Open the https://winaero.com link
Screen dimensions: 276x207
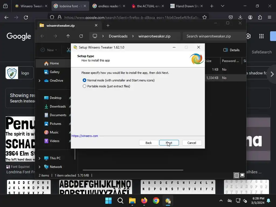(85, 136)
